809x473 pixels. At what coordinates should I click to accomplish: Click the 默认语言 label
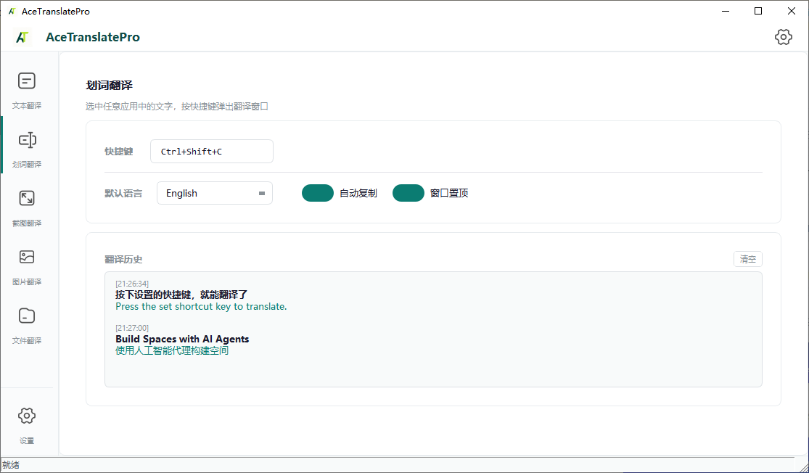click(123, 194)
